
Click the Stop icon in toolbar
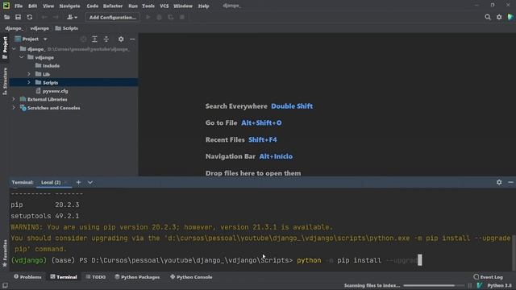point(182,17)
